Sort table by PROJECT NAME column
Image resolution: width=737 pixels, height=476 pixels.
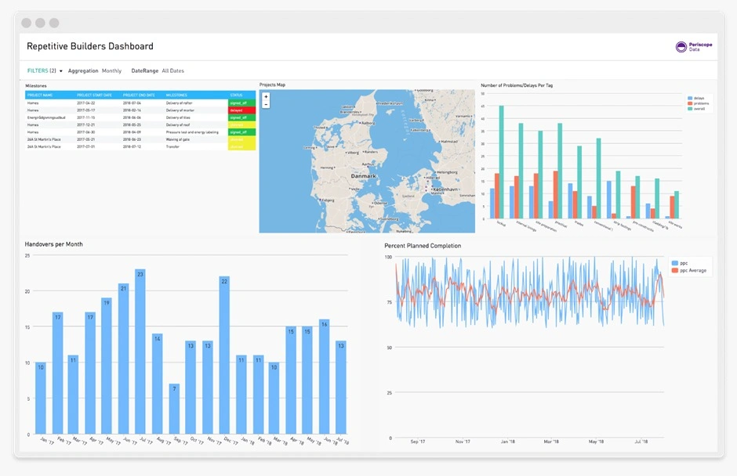pyautogui.click(x=40, y=95)
